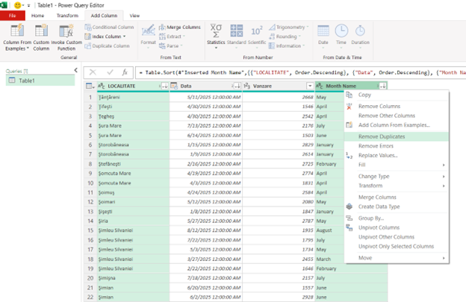This screenshot has width=466, height=302.
Task: Expand the Fill submenu
Action: tap(397, 165)
